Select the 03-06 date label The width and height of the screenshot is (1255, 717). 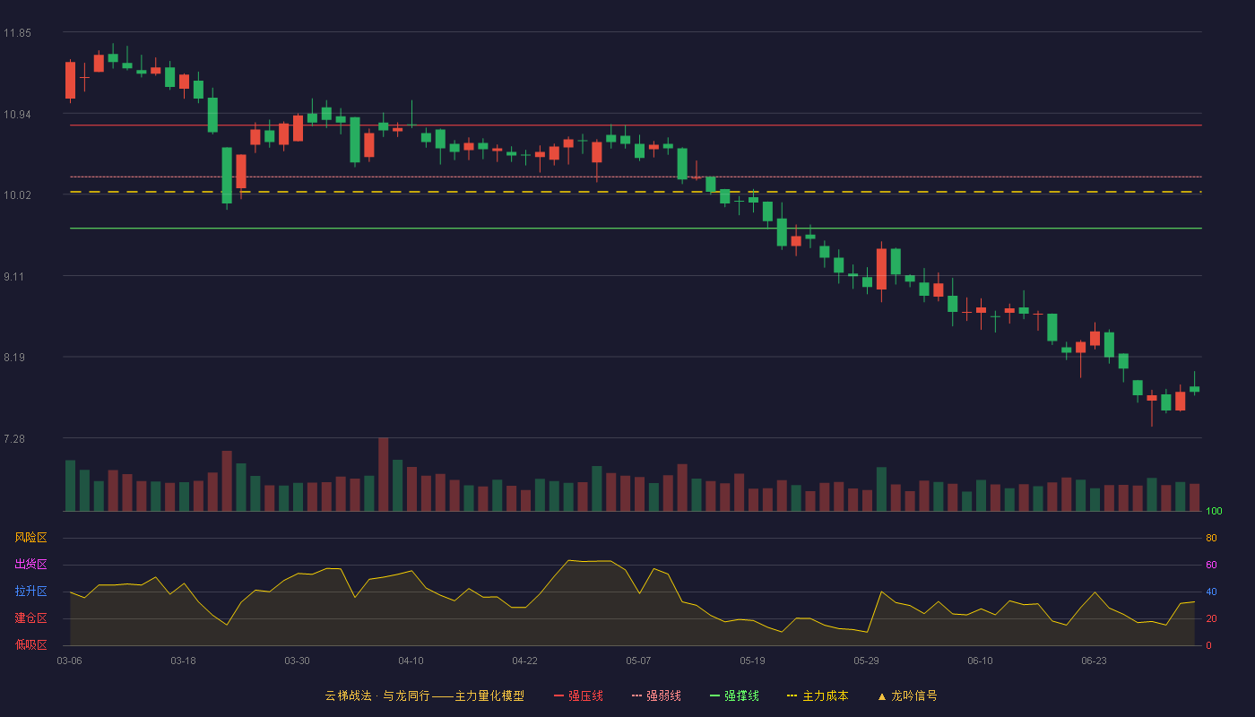point(69,661)
